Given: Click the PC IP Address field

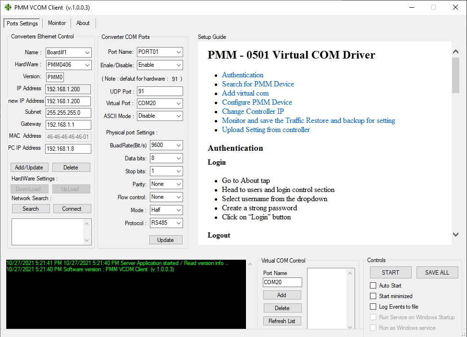Looking at the screenshot, I should 68,148.
